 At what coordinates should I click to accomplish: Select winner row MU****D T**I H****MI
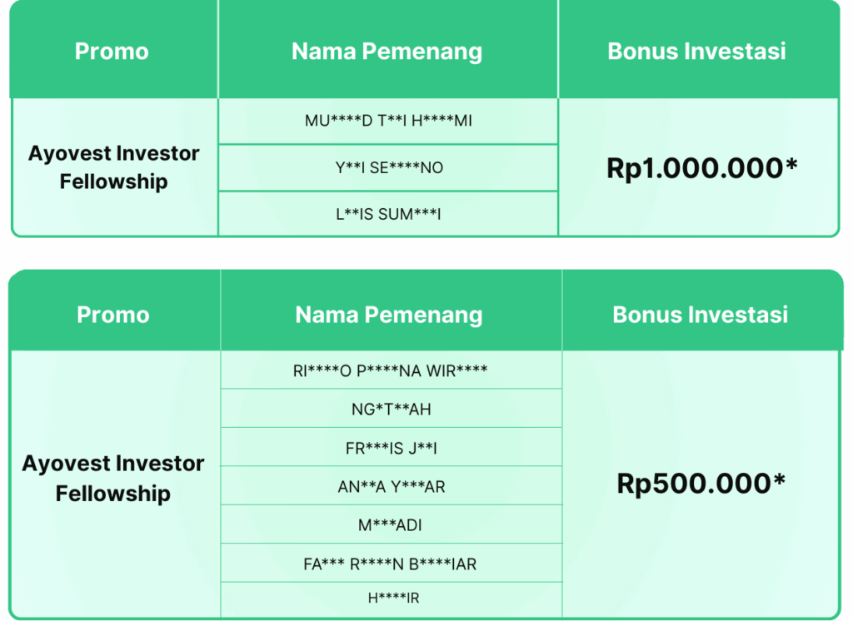(388, 121)
